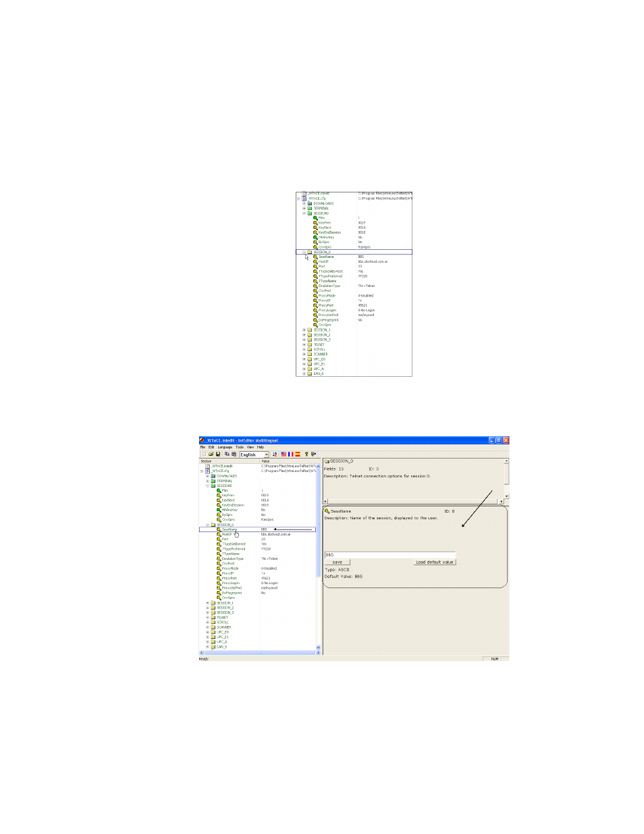Maximize the IniEditor window
This screenshot has height=834, width=644.
pos(498,440)
